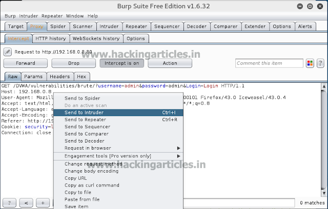
Task: Choose Send to Comparer from context menu
Action: coord(118,134)
